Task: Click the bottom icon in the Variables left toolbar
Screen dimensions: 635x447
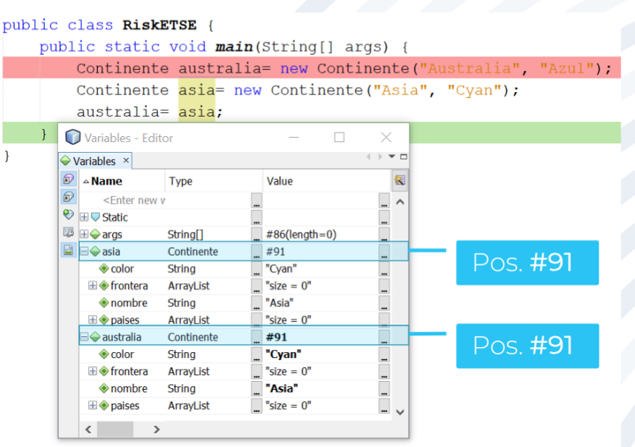Action: [68, 250]
